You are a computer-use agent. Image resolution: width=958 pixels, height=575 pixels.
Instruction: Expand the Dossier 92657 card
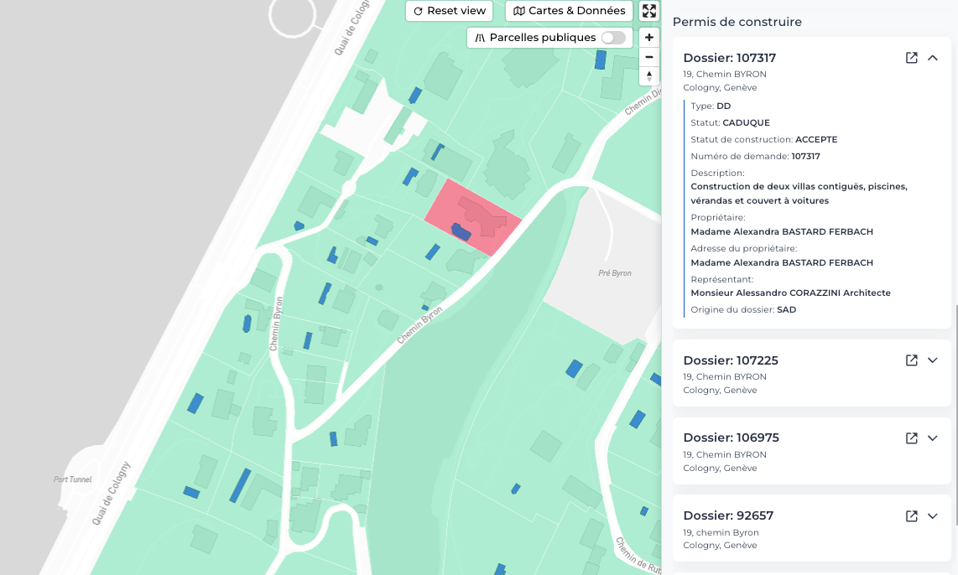(x=933, y=515)
